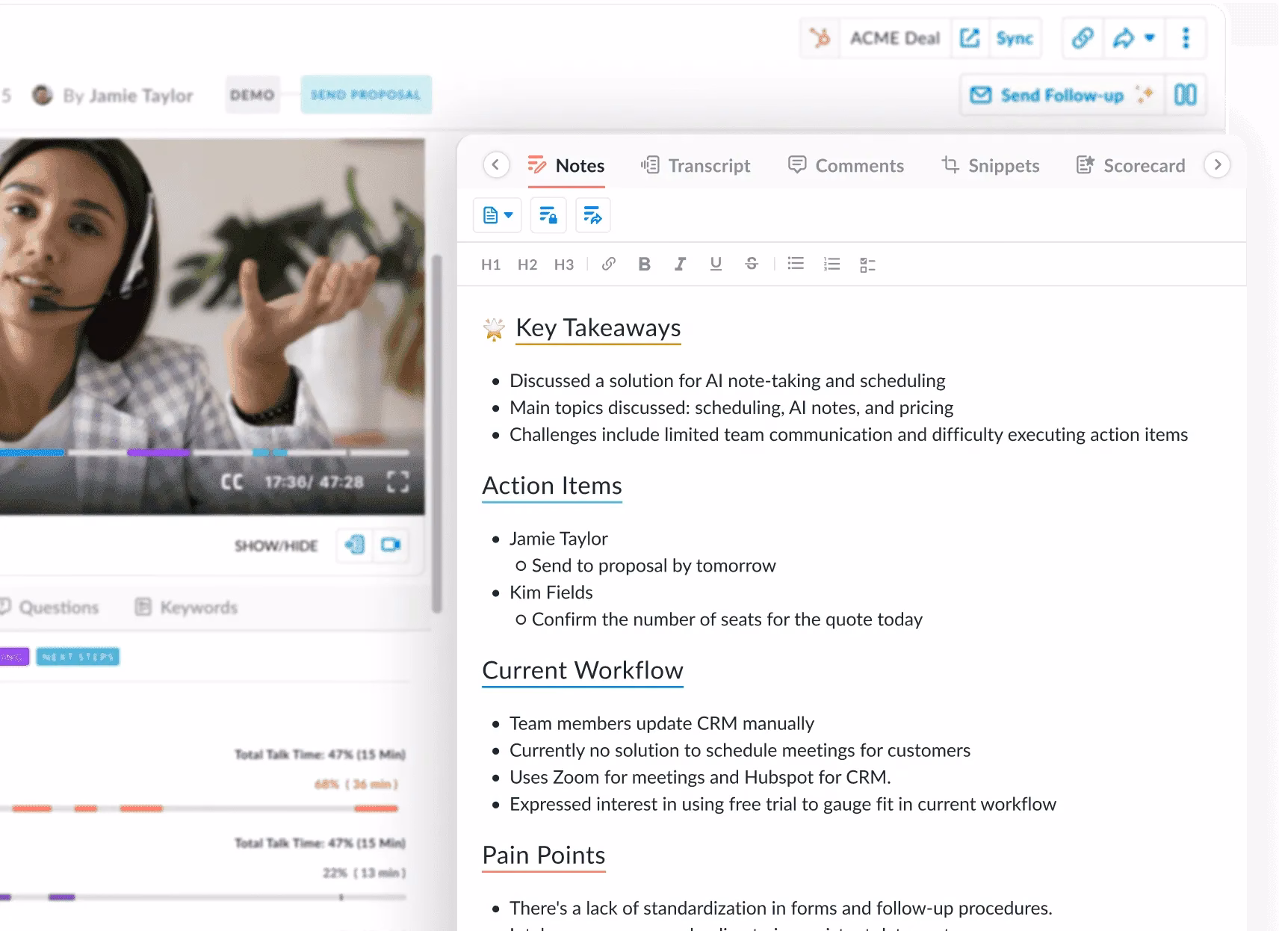Toggle the side panel show/hide icon
1279x931 pixels.
[x=355, y=545]
